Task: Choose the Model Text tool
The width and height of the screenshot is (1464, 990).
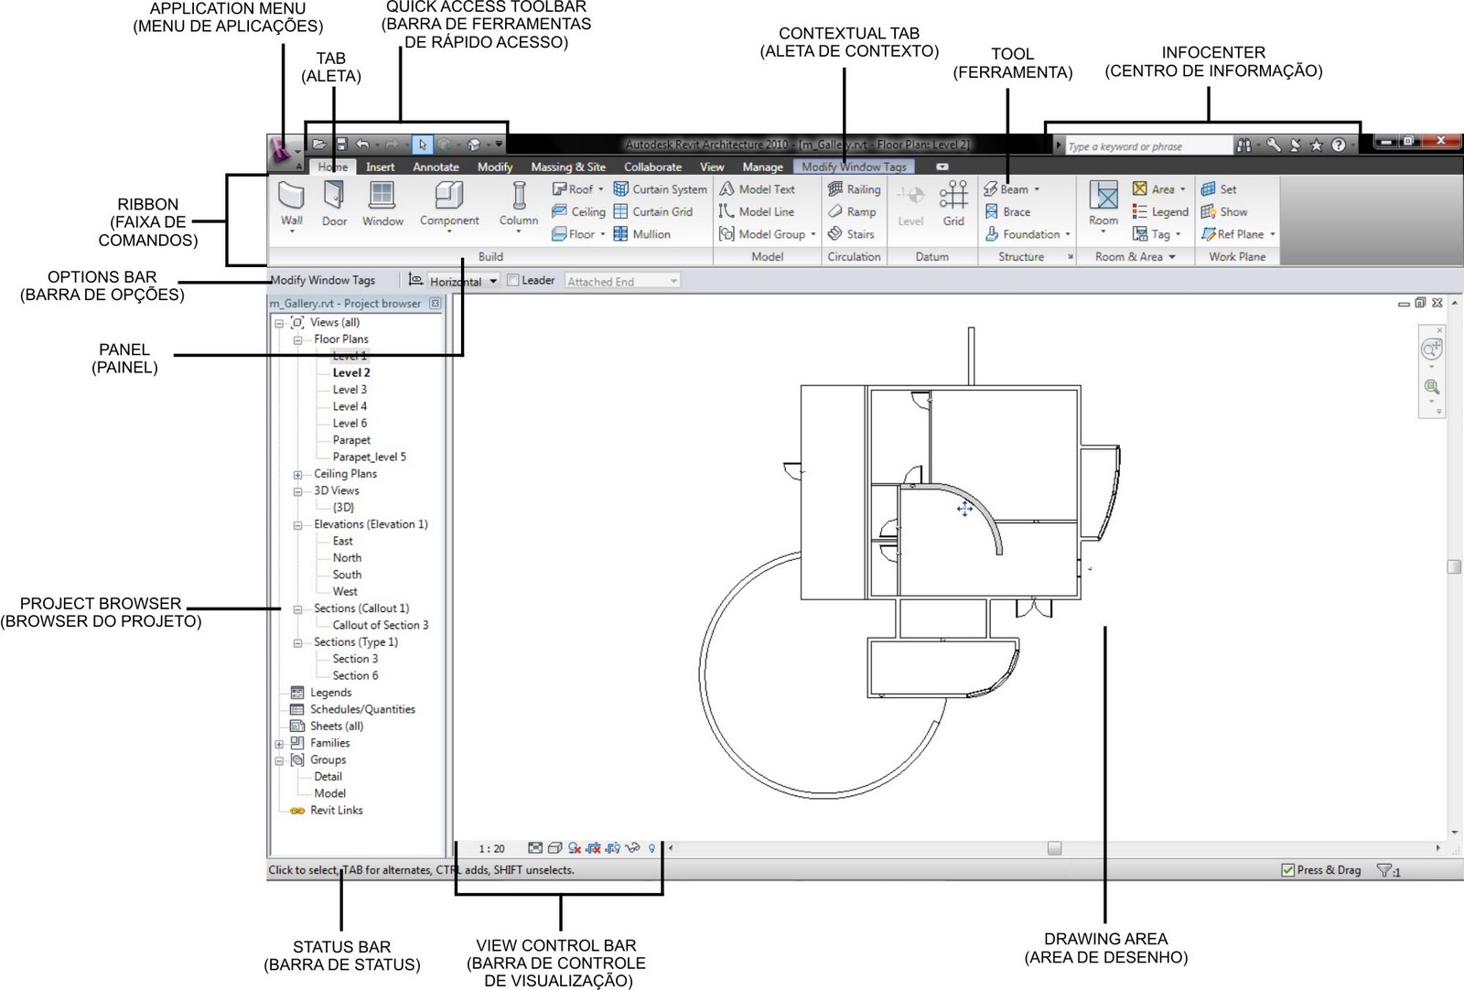Action: pos(757,189)
